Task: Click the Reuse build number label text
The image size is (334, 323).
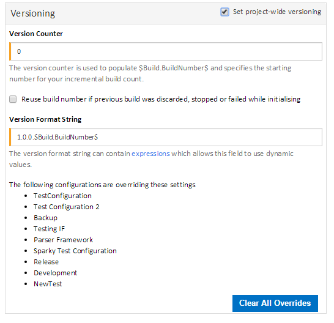Action: coord(161,99)
